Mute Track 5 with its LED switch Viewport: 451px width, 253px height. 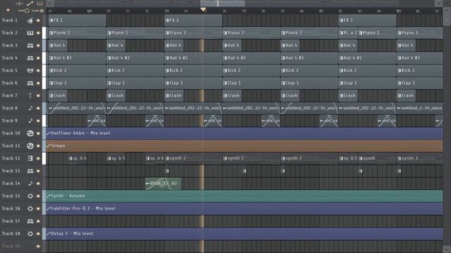pyautogui.click(x=38, y=70)
